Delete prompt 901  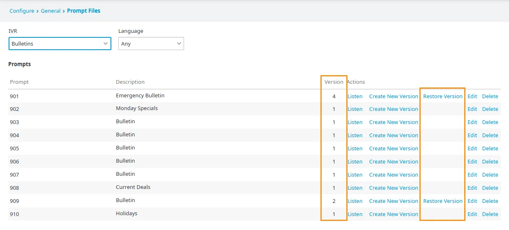(x=490, y=96)
